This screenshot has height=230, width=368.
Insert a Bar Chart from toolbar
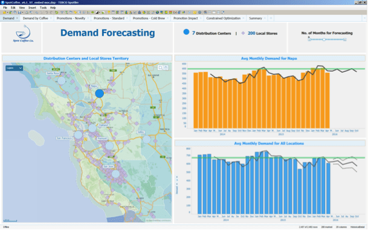coord(126,12)
